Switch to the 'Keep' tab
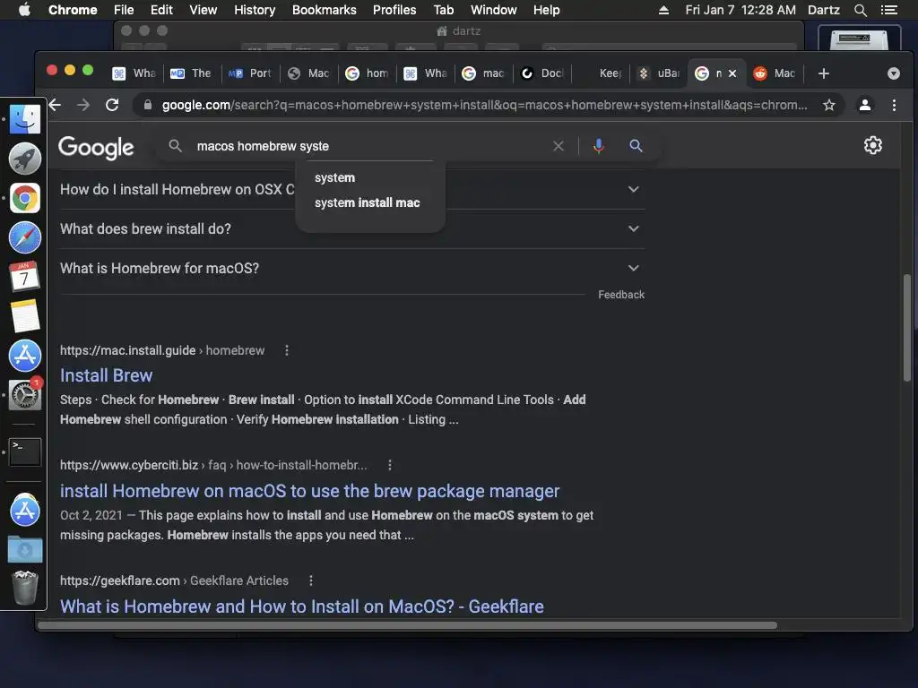 point(602,73)
